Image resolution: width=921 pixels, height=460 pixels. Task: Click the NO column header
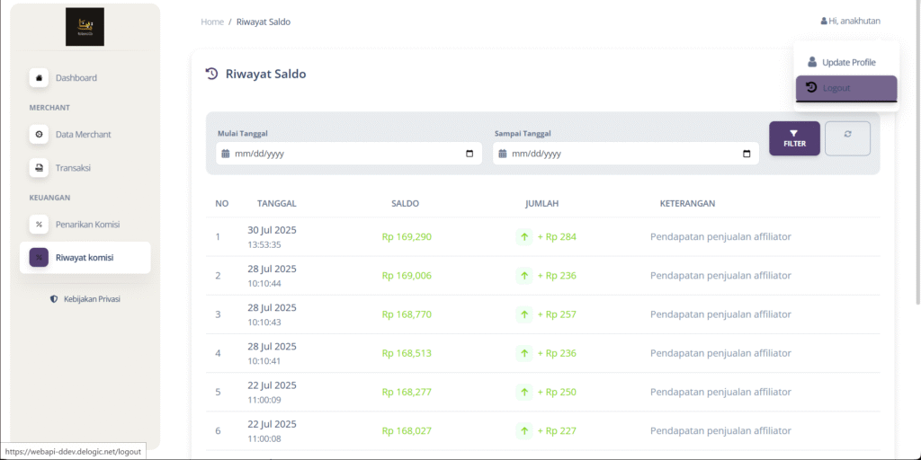pyautogui.click(x=222, y=204)
